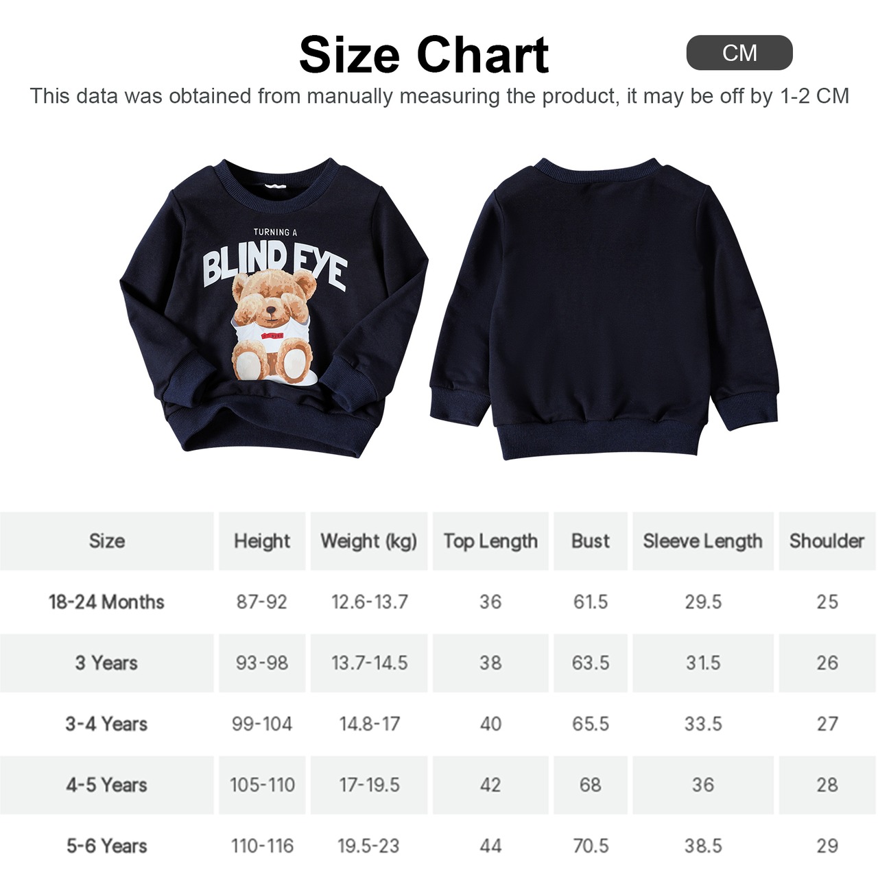Pick the 5-6 Years size row label

click(107, 846)
